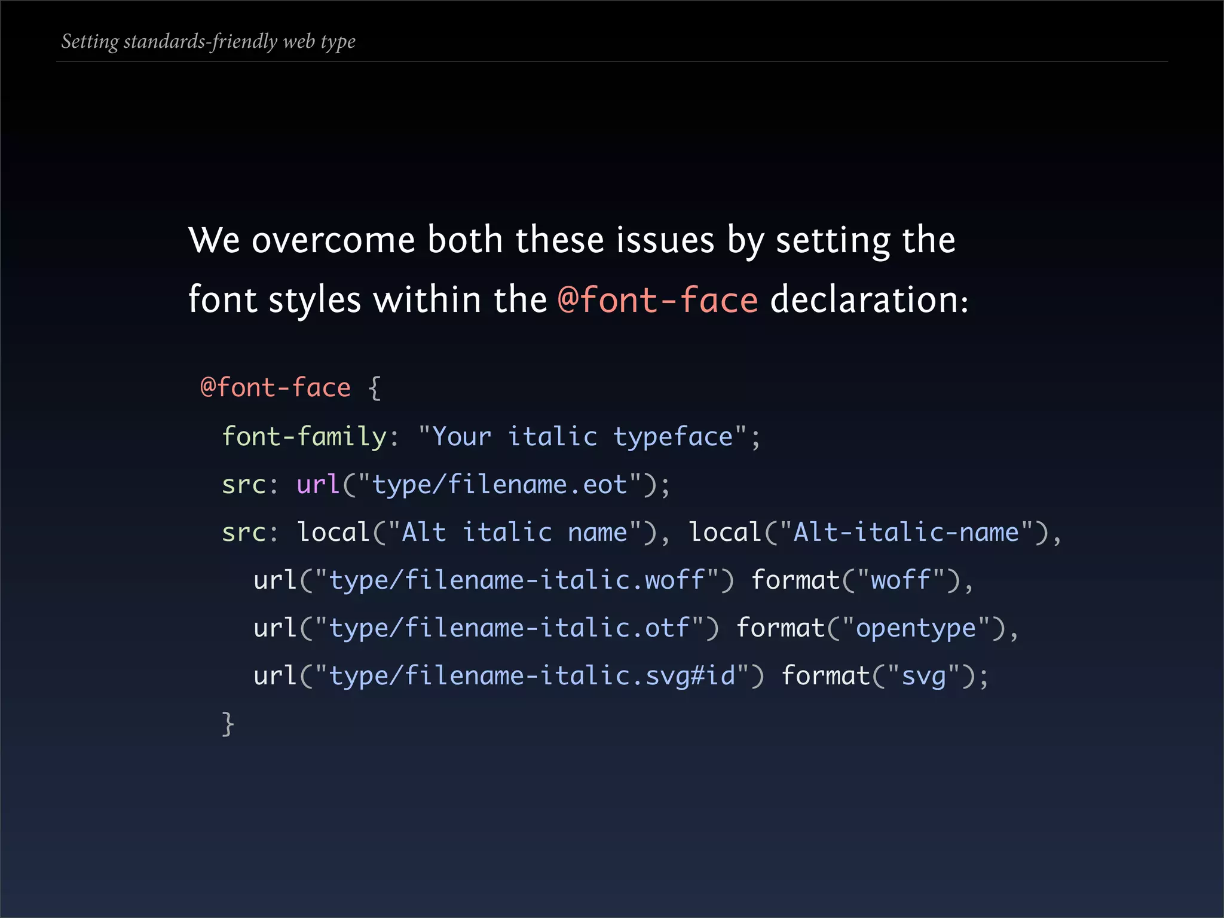Click the string "Your italic typeface"
The image size is (1224, 918).
click(583, 437)
